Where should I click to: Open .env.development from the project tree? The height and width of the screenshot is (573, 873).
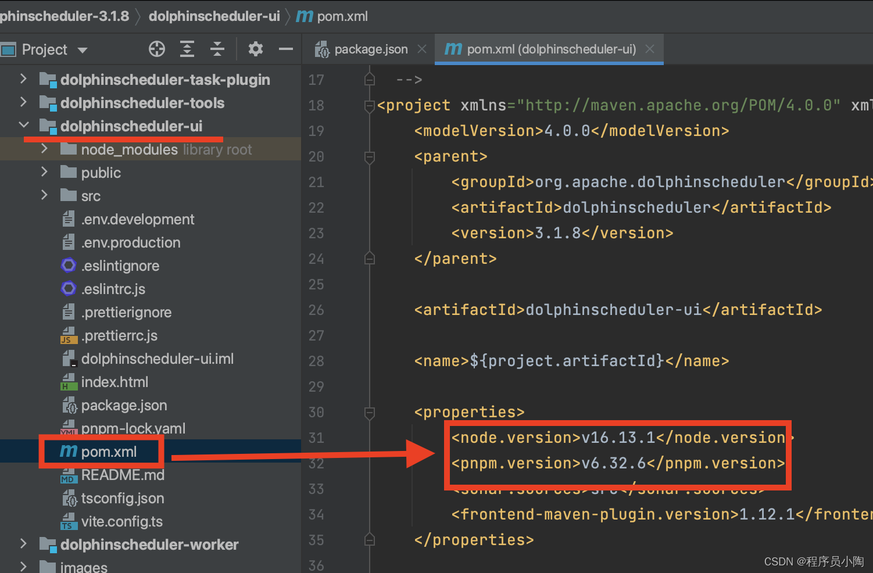[x=138, y=219]
